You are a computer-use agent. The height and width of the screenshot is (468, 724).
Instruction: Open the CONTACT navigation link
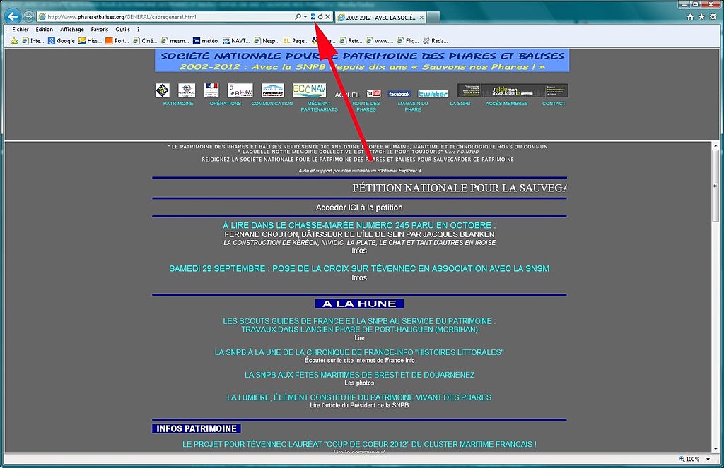tap(554, 104)
